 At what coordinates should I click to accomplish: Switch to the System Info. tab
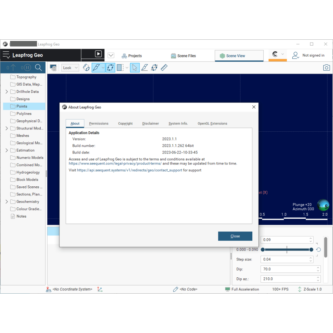[x=178, y=124]
